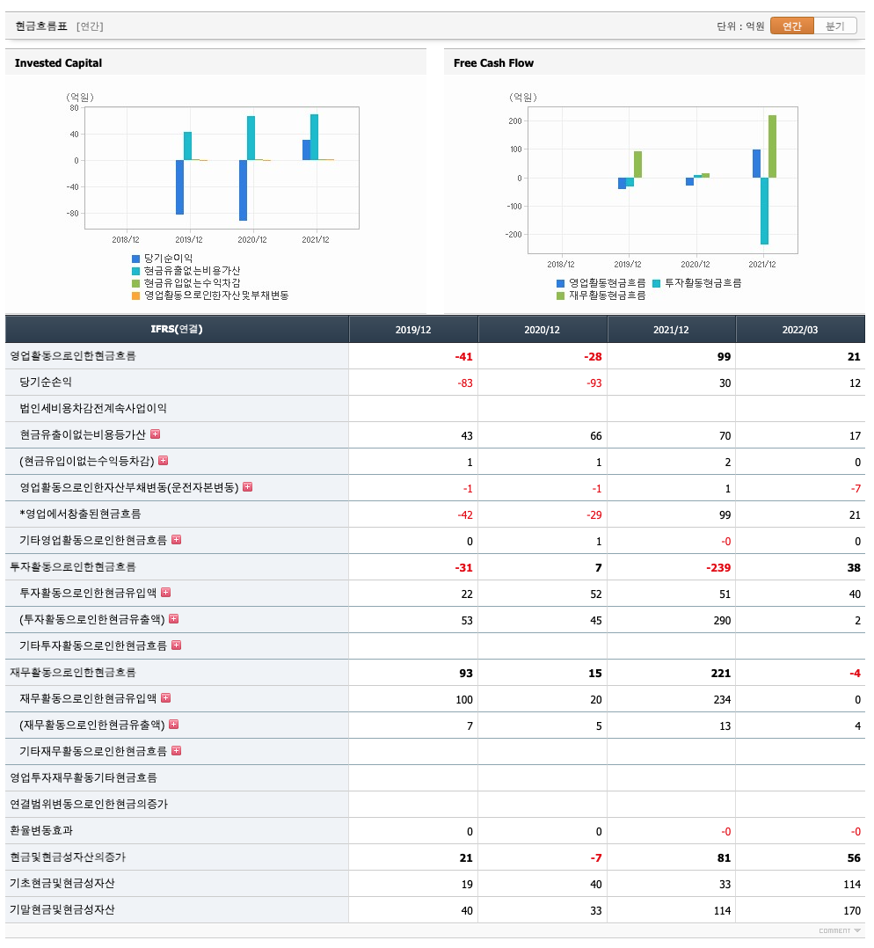
Task: Select the 재무활동으로인한현금흐름 row label
Action: [72, 672]
